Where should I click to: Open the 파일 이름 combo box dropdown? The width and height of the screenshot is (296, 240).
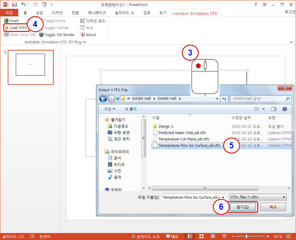pyautogui.click(x=223, y=198)
